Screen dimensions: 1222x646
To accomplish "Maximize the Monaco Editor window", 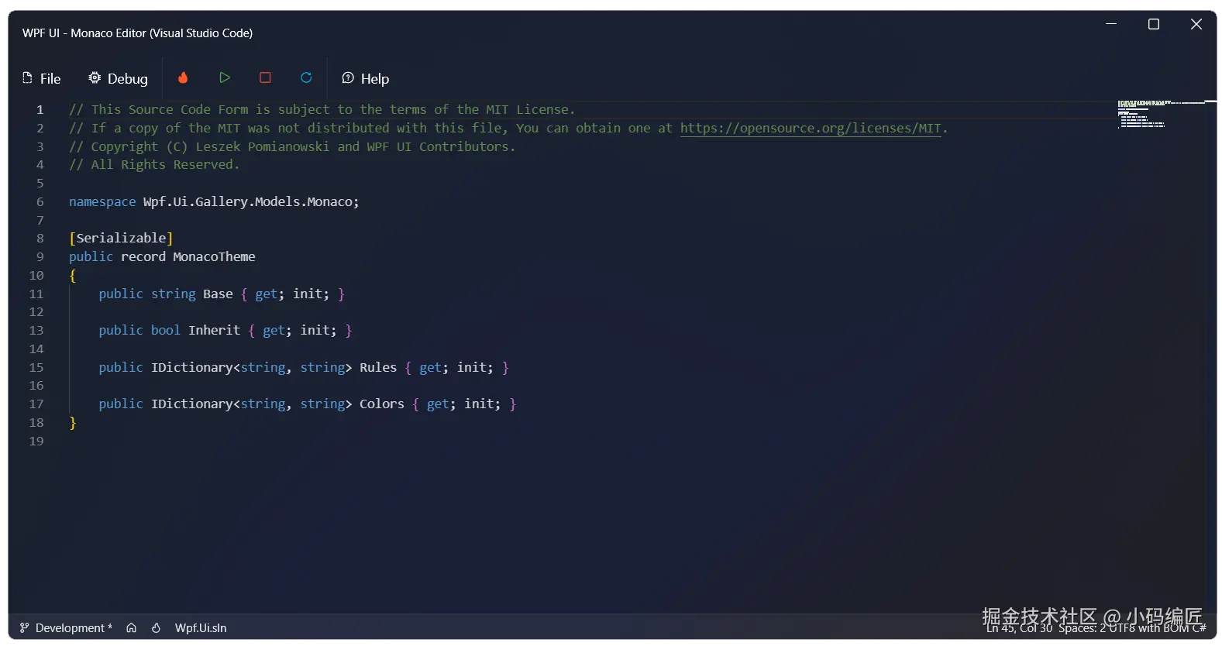I will [1154, 24].
